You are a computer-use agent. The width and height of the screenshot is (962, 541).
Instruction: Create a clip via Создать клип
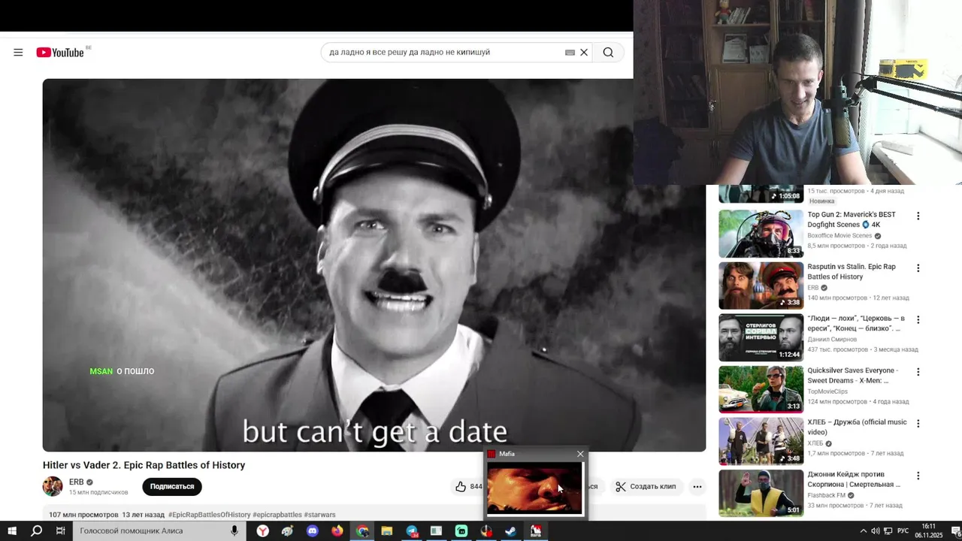point(645,486)
